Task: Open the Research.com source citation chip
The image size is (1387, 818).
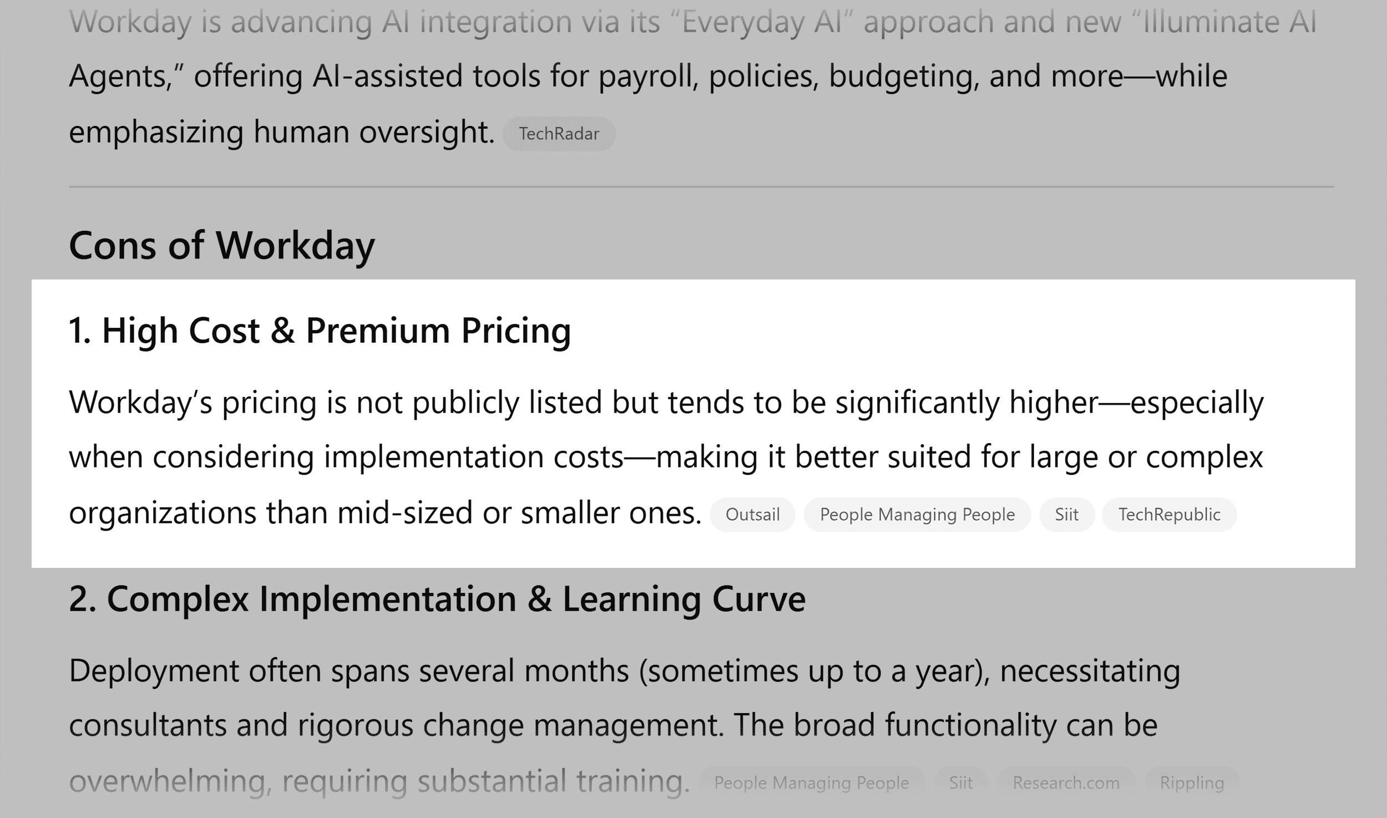Action: coord(1066,783)
